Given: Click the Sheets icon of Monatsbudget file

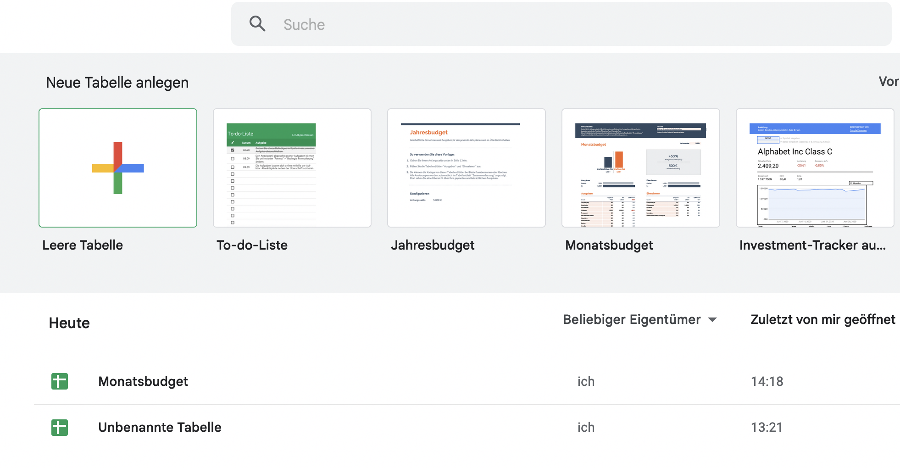Looking at the screenshot, I should [x=60, y=381].
